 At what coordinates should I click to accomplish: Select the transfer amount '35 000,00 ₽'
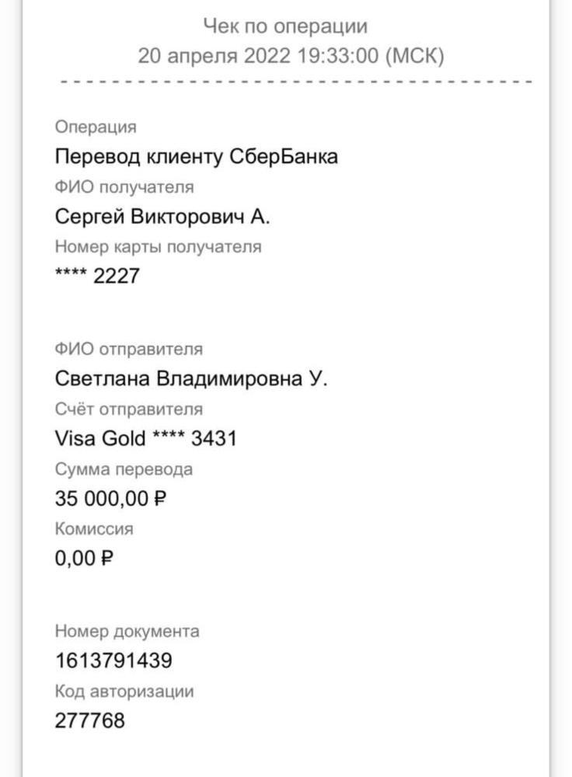coord(110,498)
